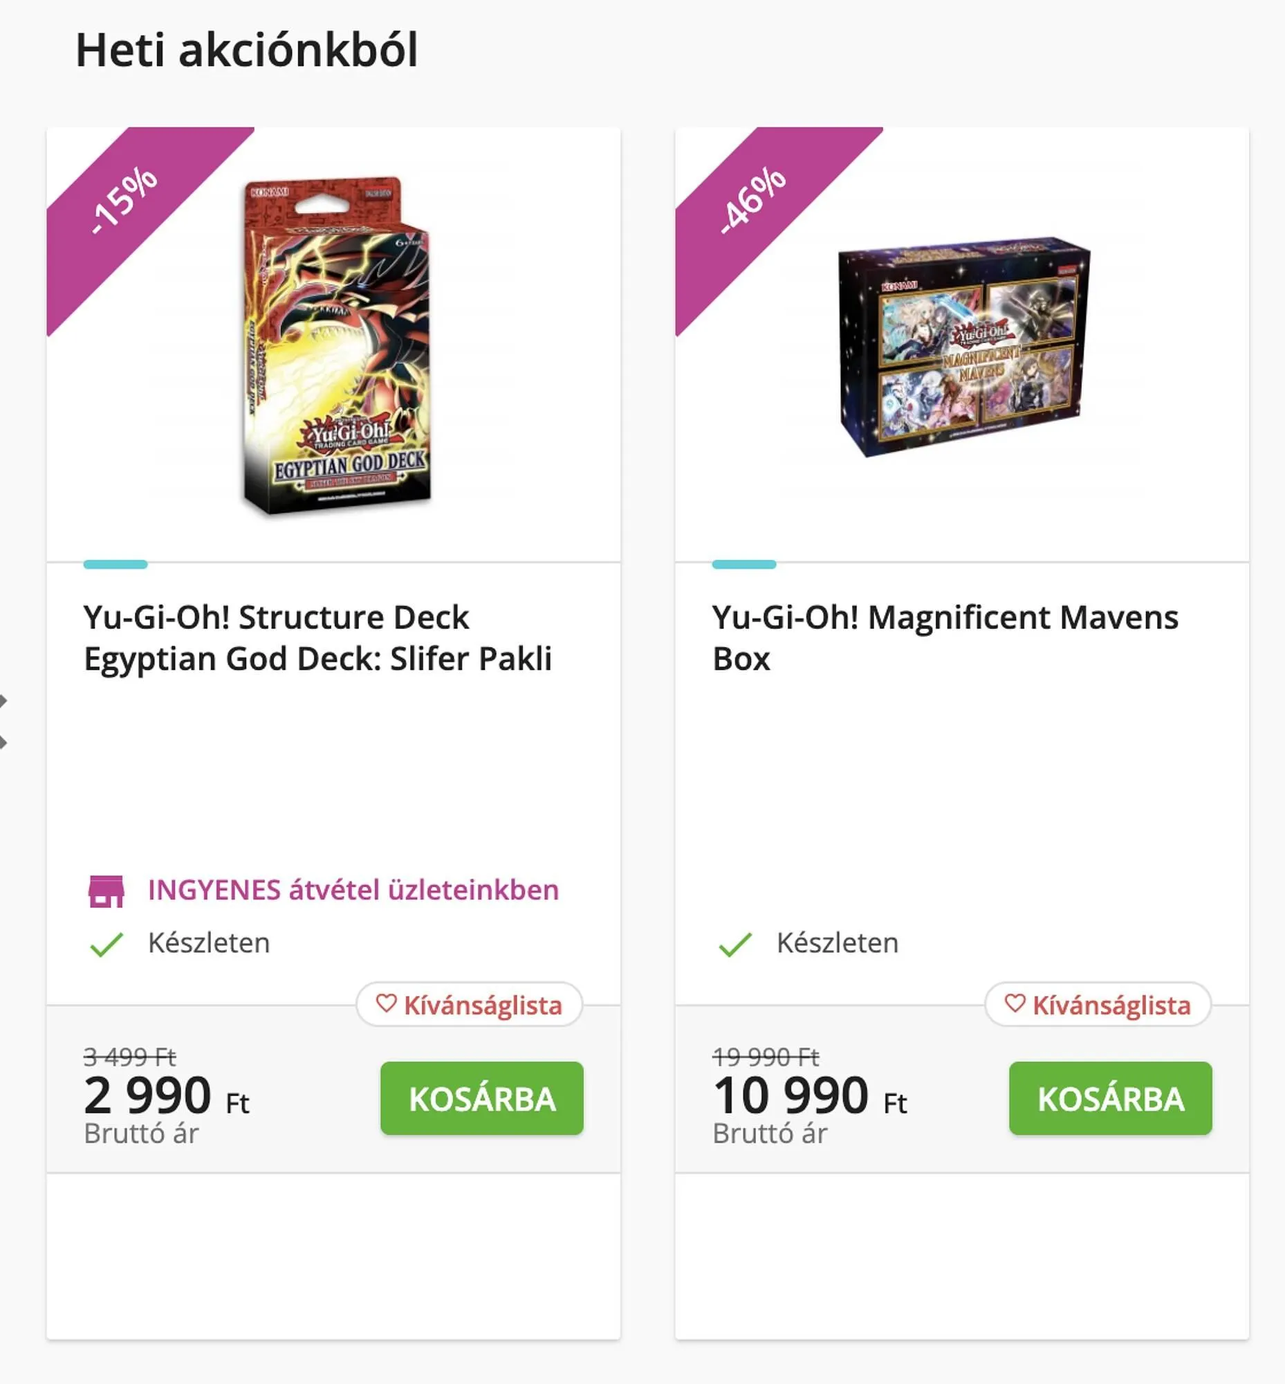The width and height of the screenshot is (1285, 1384).
Task: Click the green in-stock checkmark for Slifer Pakli
Action: 107,945
